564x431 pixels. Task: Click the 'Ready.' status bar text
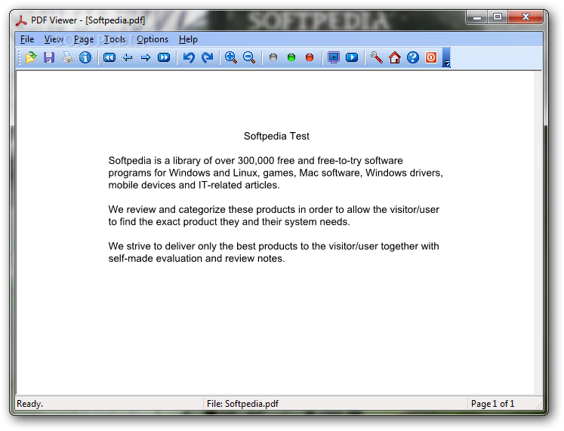[30, 404]
